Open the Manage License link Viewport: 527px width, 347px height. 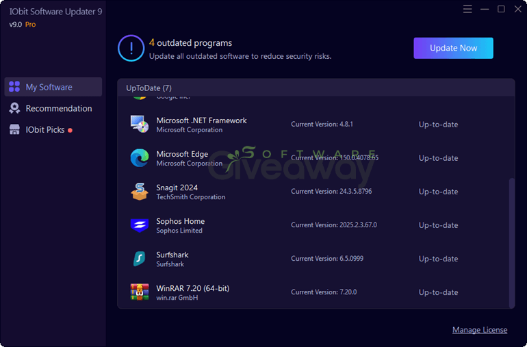(x=480, y=330)
